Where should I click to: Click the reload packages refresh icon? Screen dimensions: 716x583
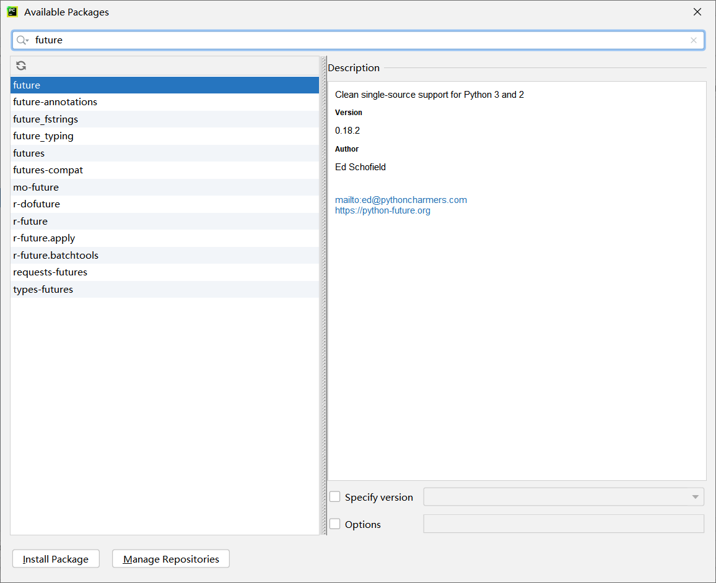(x=21, y=66)
